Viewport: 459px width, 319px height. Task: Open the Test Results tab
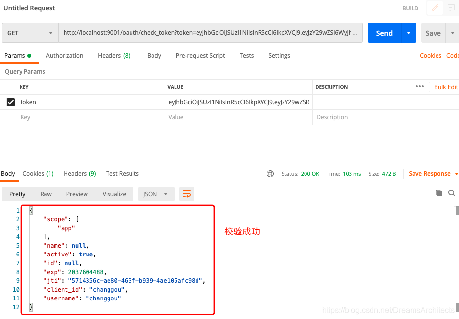coord(122,174)
